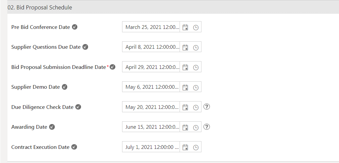Click the Awarding Date date input field

pyautogui.click(x=151, y=127)
